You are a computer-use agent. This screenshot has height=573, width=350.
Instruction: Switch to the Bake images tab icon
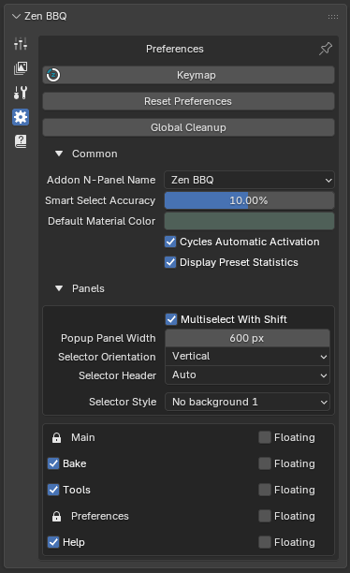tap(21, 68)
